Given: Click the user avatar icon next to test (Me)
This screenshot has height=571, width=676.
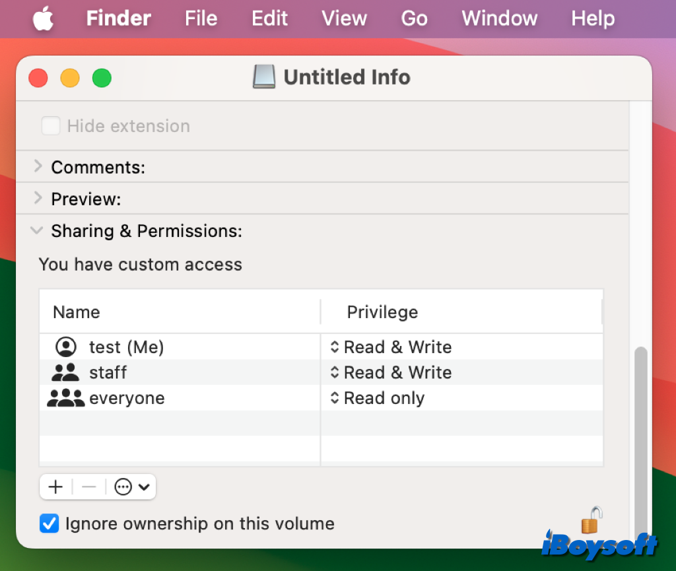Looking at the screenshot, I should tap(65, 347).
